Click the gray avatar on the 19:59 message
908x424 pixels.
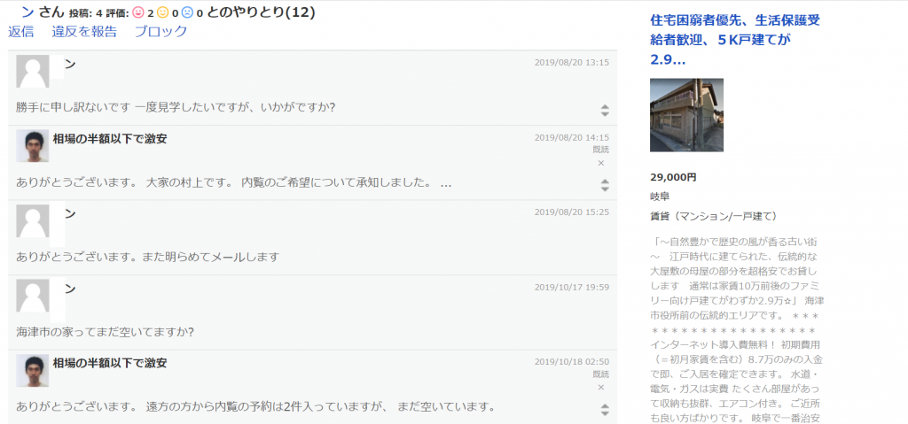click(33, 296)
